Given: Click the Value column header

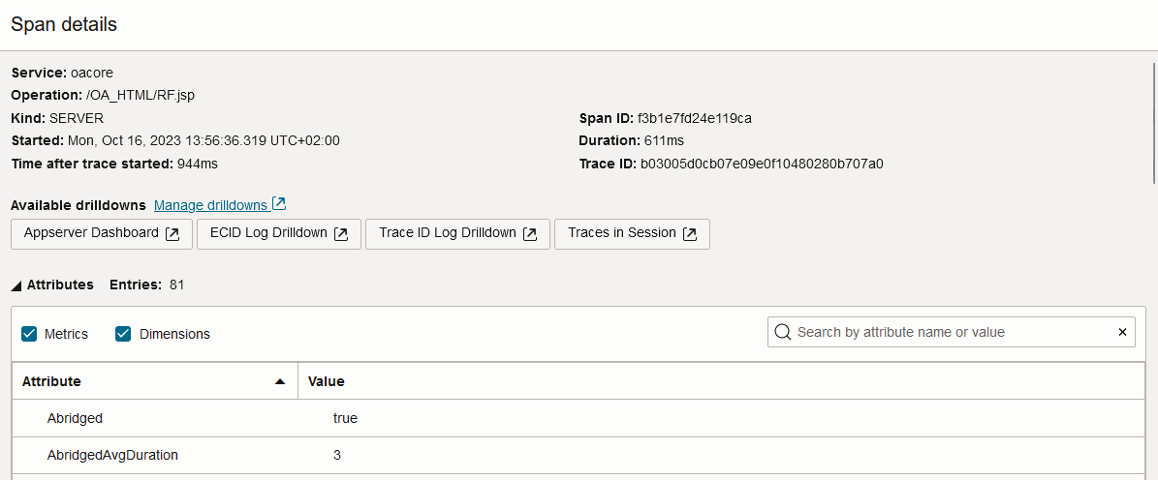Looking at the screenshot, I should click(x=327, y=381).
